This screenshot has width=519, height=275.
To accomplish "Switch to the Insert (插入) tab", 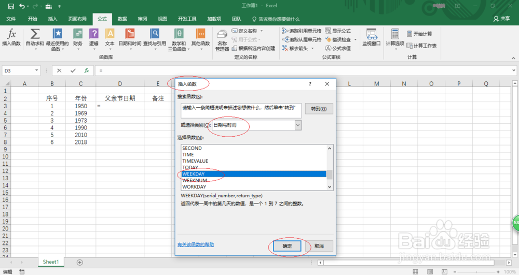I will 52,19.
